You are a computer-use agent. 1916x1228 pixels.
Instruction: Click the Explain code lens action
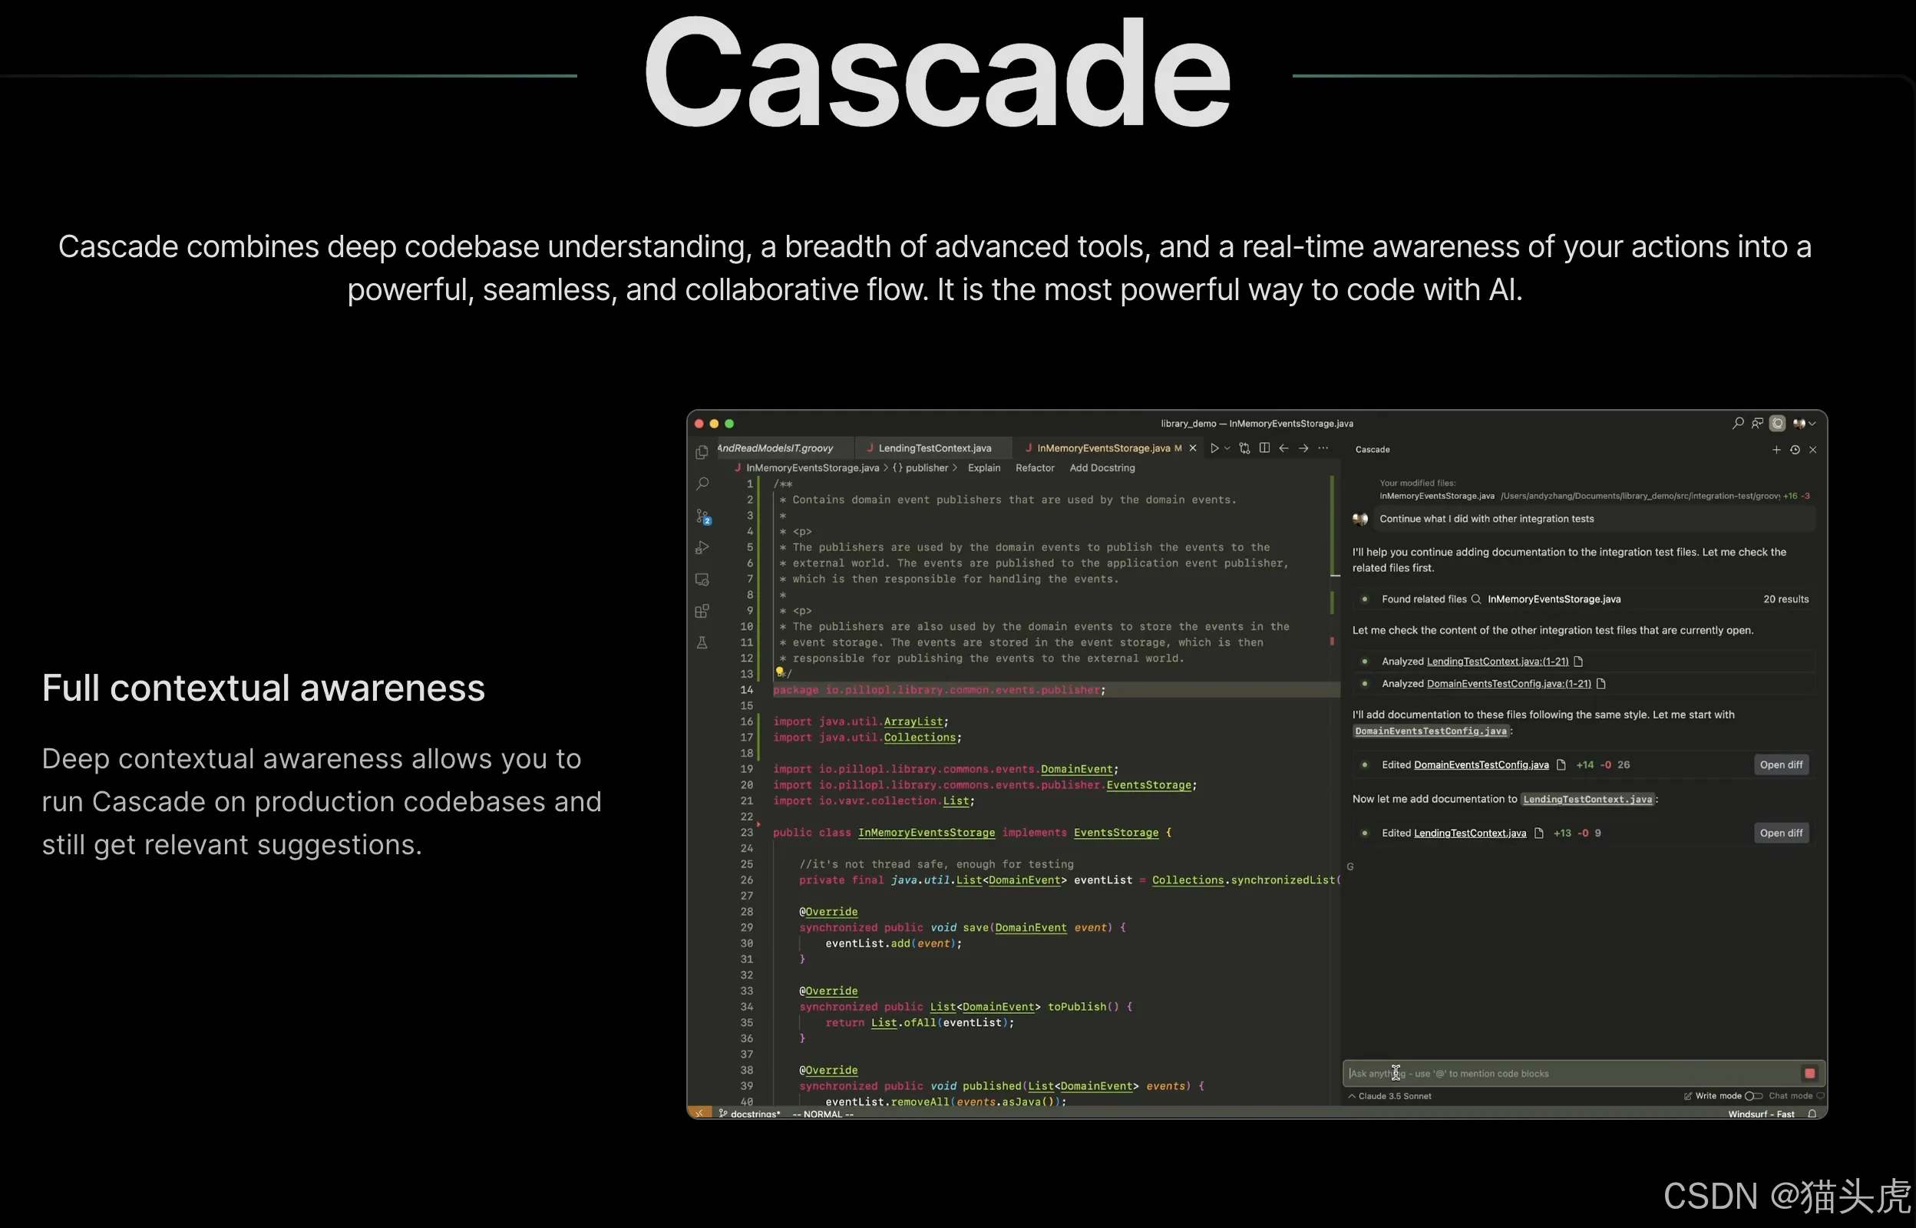(984, 468)
